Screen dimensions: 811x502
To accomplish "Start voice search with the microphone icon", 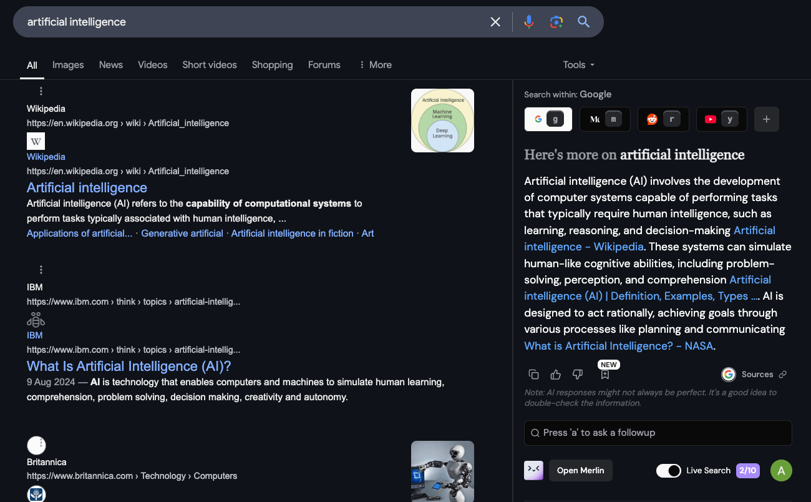I will 529,22.
